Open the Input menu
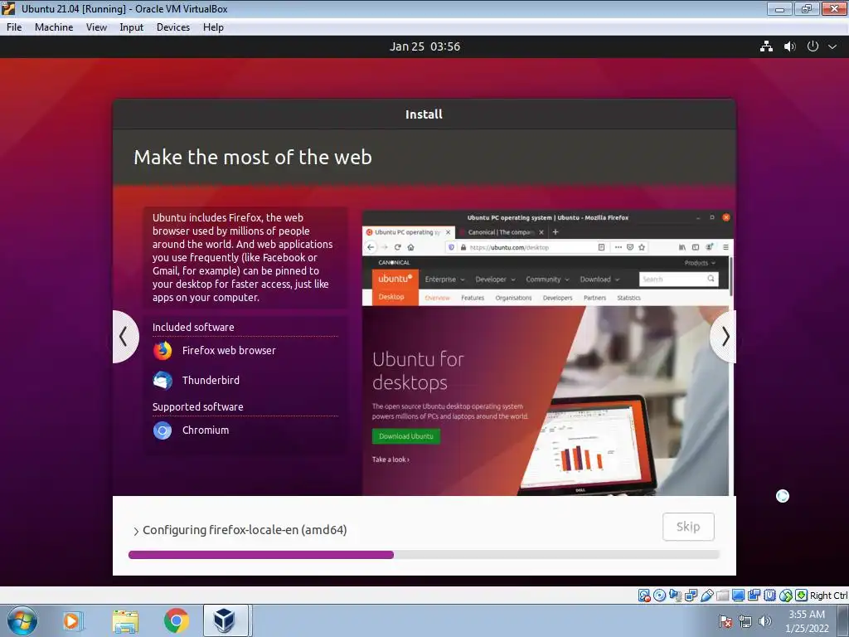Screen dimensions: 849x637 tap(131, 27)
